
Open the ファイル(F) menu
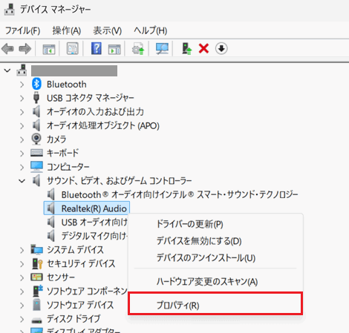(23, 30)
